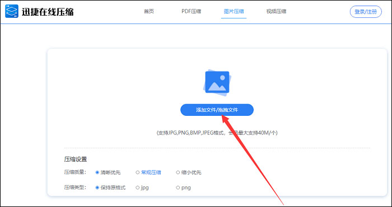Click the 压缩类型 label
The image size is (392, 207).
click(x=75, y=187)
